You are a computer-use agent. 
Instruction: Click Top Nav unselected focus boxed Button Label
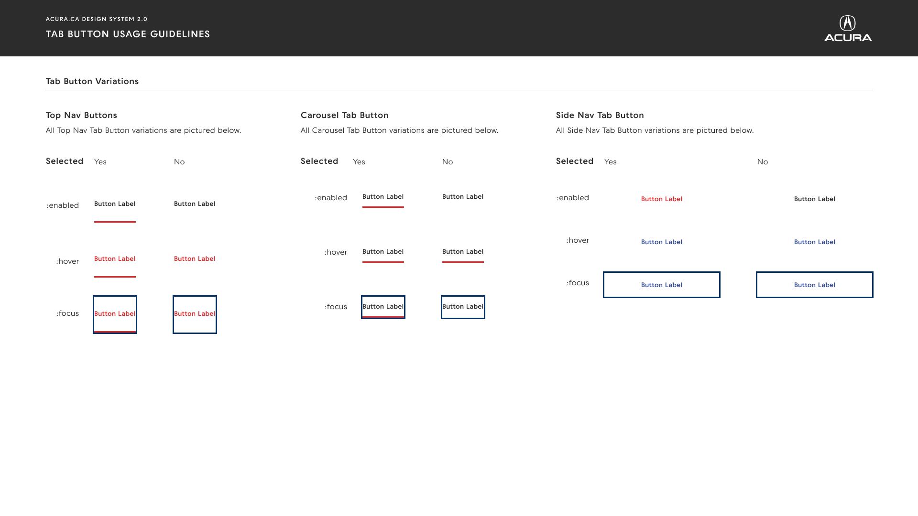(x=195, y=314)
